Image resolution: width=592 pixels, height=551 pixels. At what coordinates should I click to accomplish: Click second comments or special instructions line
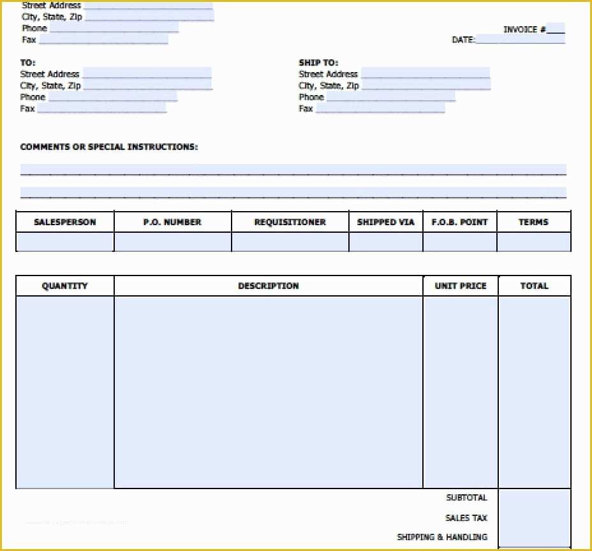coord(293,193)
